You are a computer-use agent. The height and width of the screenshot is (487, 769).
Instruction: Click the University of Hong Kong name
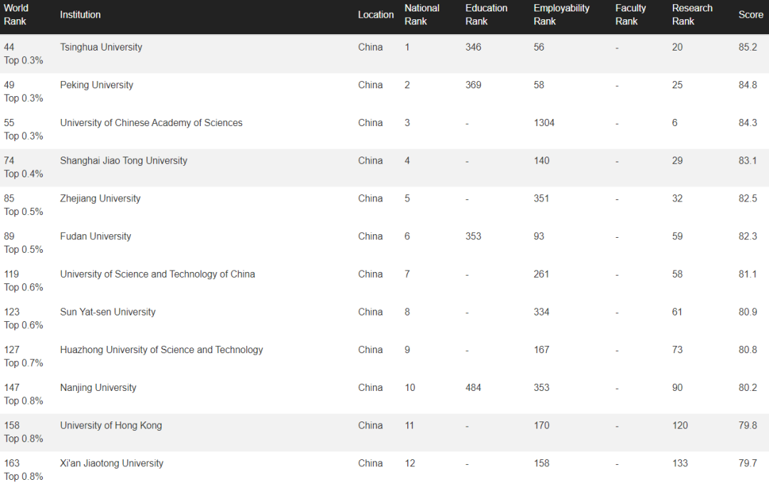pos(111,425)
